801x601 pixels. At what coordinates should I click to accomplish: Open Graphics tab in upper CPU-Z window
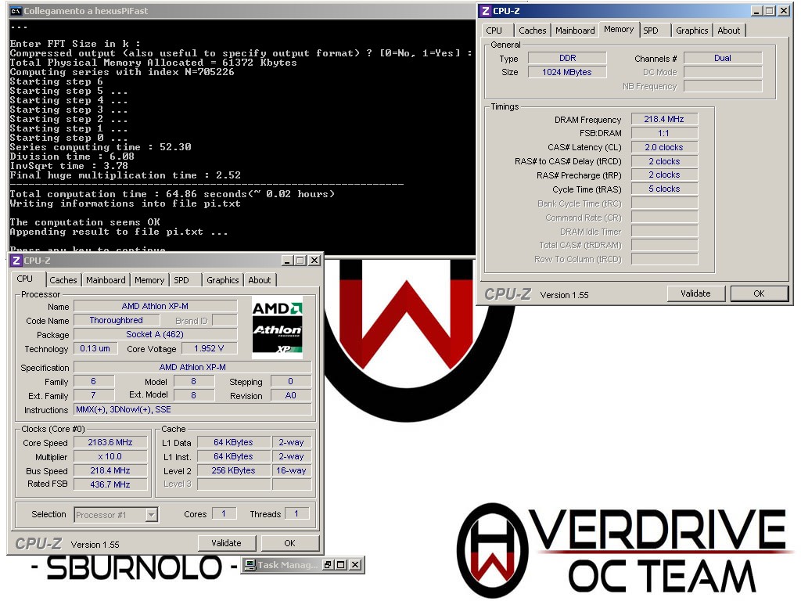692,31
